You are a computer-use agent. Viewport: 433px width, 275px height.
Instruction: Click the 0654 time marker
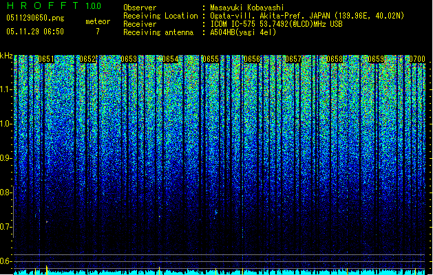pyautogui.click(x=170, y=59)
